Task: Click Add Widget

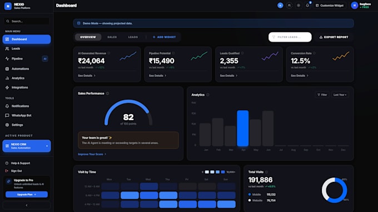Action: click(164, 37)
